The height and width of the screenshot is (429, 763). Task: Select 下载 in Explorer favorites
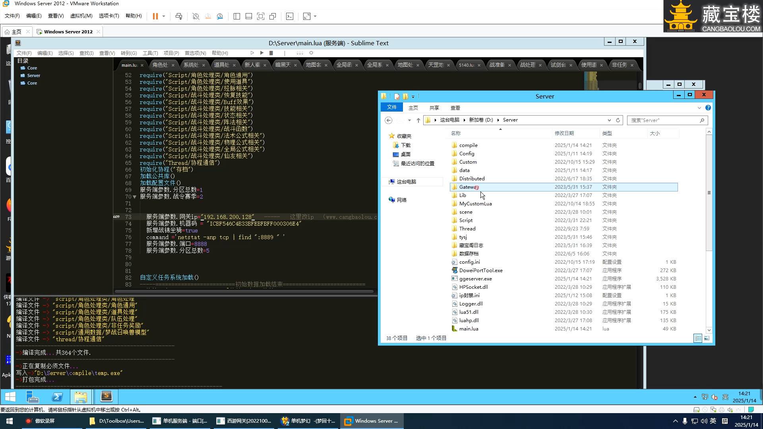(x=406, y=145)
